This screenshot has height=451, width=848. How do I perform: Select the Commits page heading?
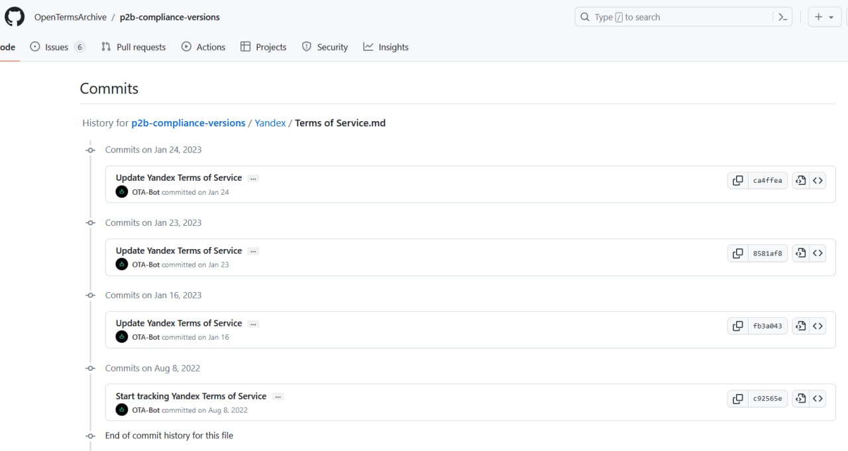109,89
